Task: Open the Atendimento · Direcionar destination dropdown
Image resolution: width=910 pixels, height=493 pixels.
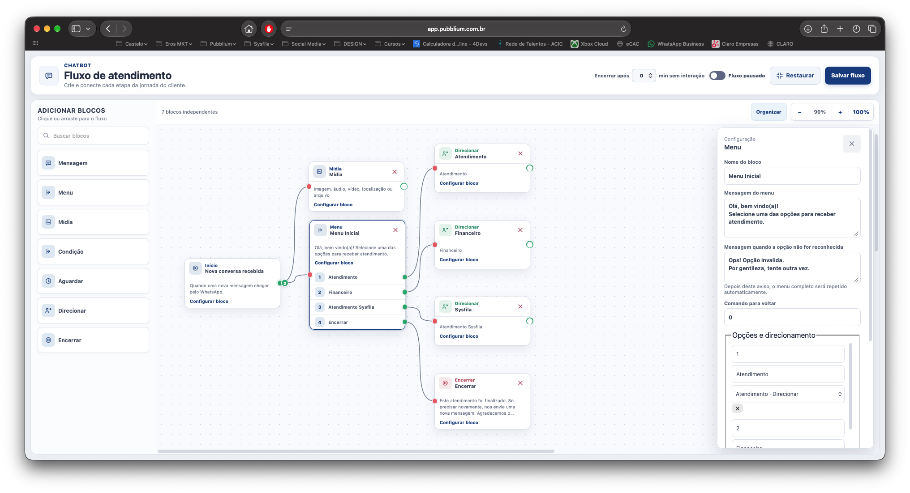Action: [788, 394]
